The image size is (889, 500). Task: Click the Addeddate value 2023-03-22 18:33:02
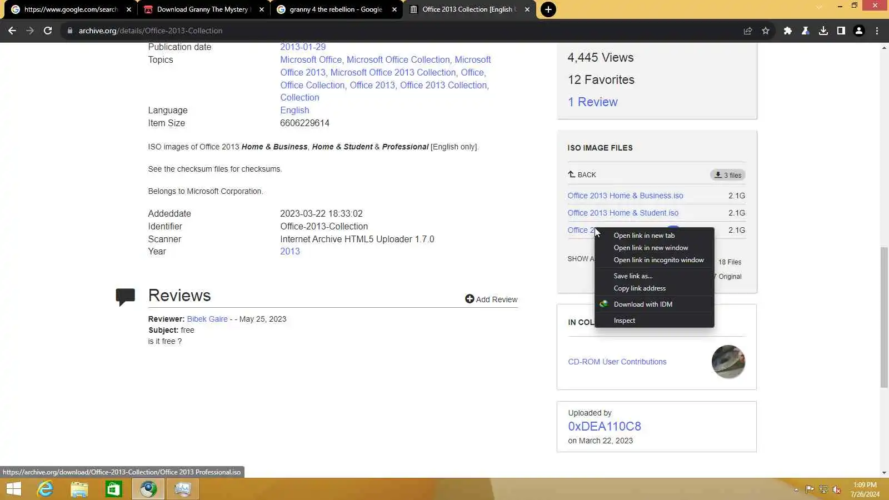(321, 214)
